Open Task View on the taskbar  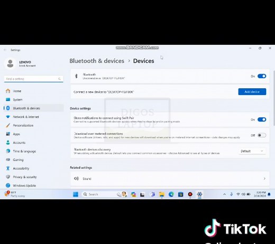click(142, 194)
